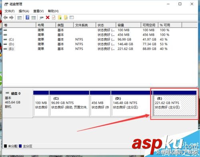Click NTFS in the (E:) list row
The height and width of the screenshot is (157, 200).
(x=79, y=49)
